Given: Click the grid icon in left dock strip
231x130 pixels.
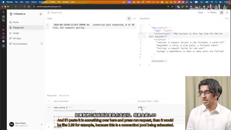Looking at the screenshot, I should 3,17.
